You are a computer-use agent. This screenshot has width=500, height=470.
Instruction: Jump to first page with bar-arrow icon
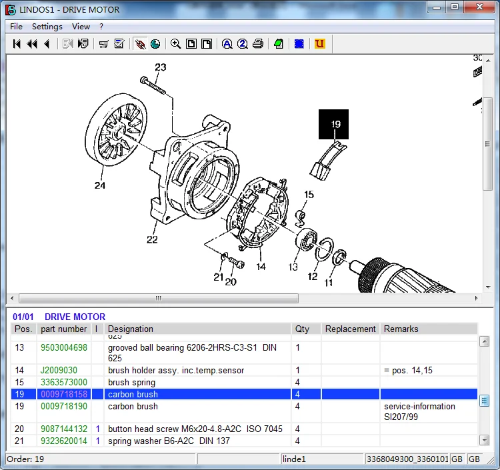click(17, 44)
